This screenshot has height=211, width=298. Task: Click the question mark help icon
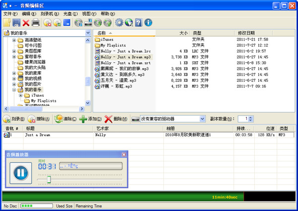click(x=139, y=23)
